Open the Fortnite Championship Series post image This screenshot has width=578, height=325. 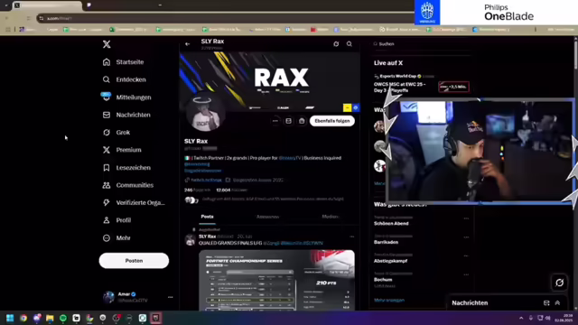click(276, 280)
